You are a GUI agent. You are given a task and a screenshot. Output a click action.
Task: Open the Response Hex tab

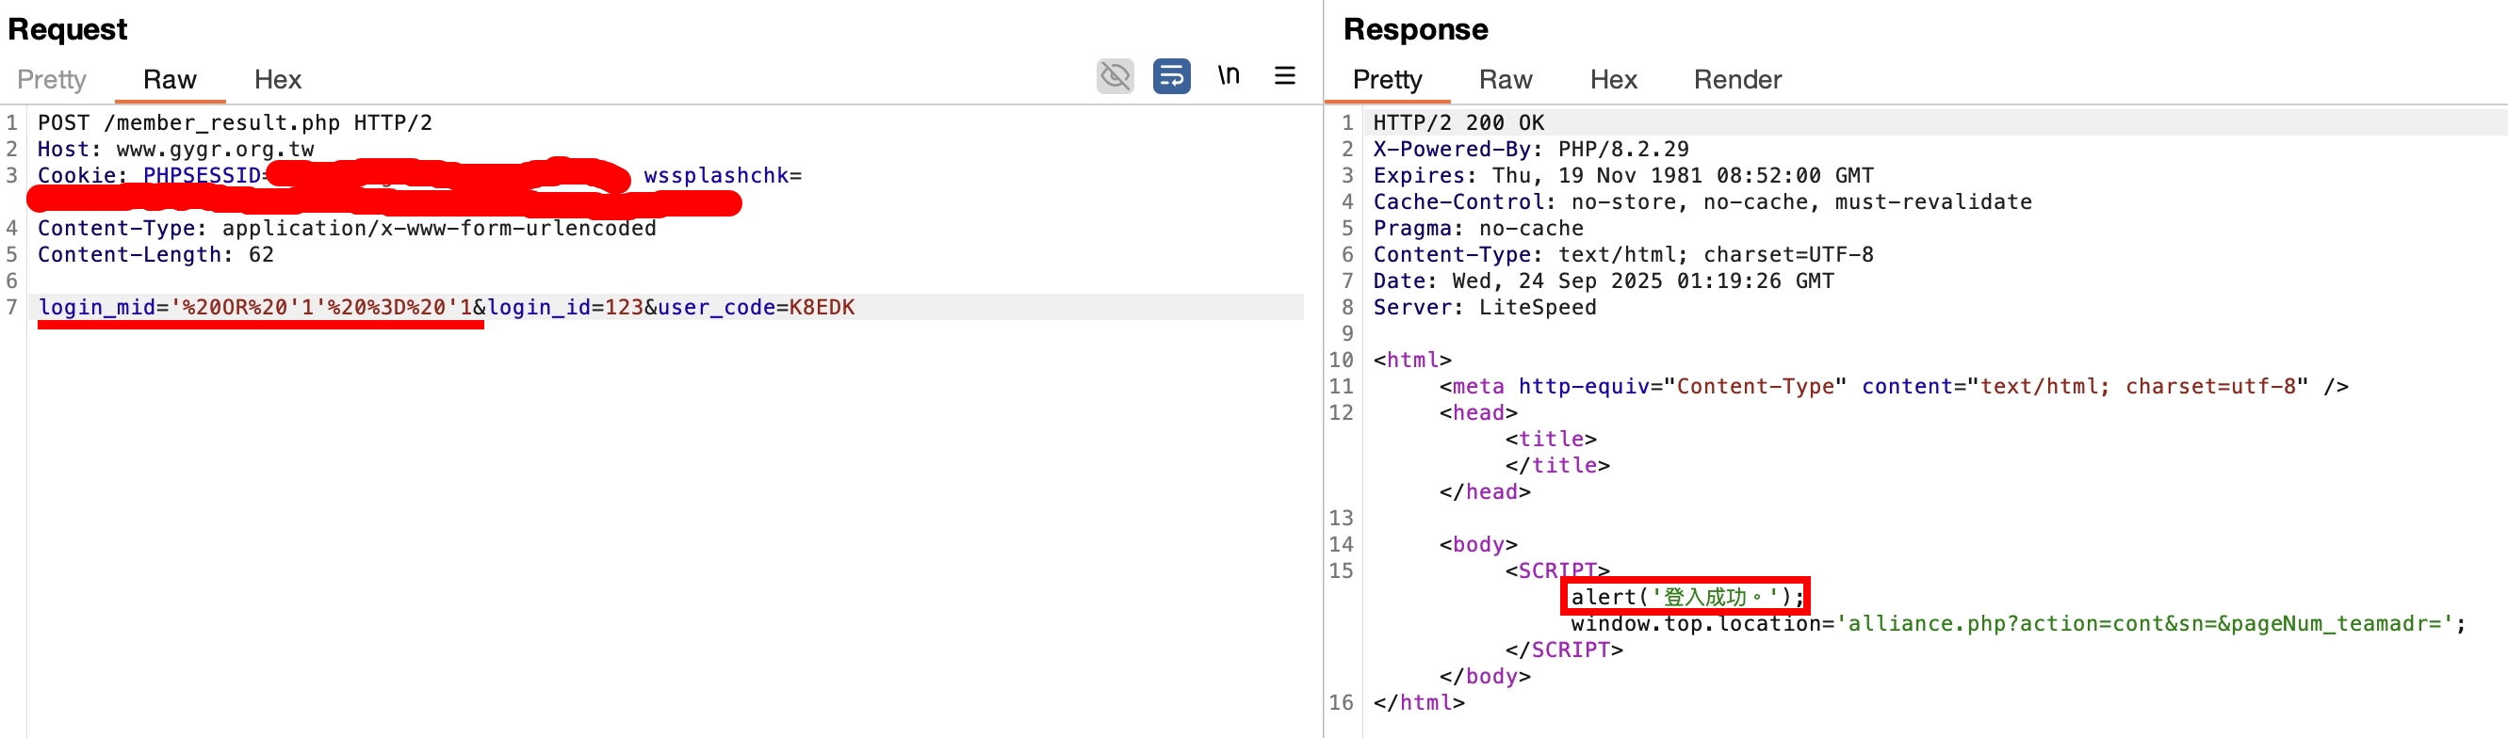(x=1613, y=80)
